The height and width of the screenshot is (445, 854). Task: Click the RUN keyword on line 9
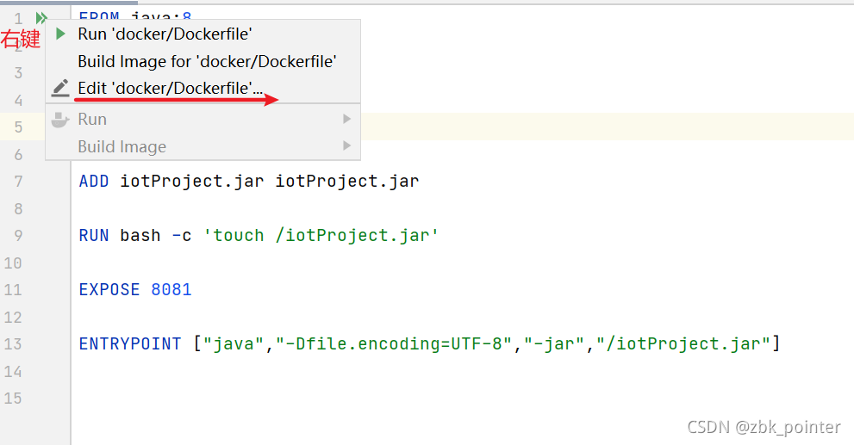tap(94, 236)
